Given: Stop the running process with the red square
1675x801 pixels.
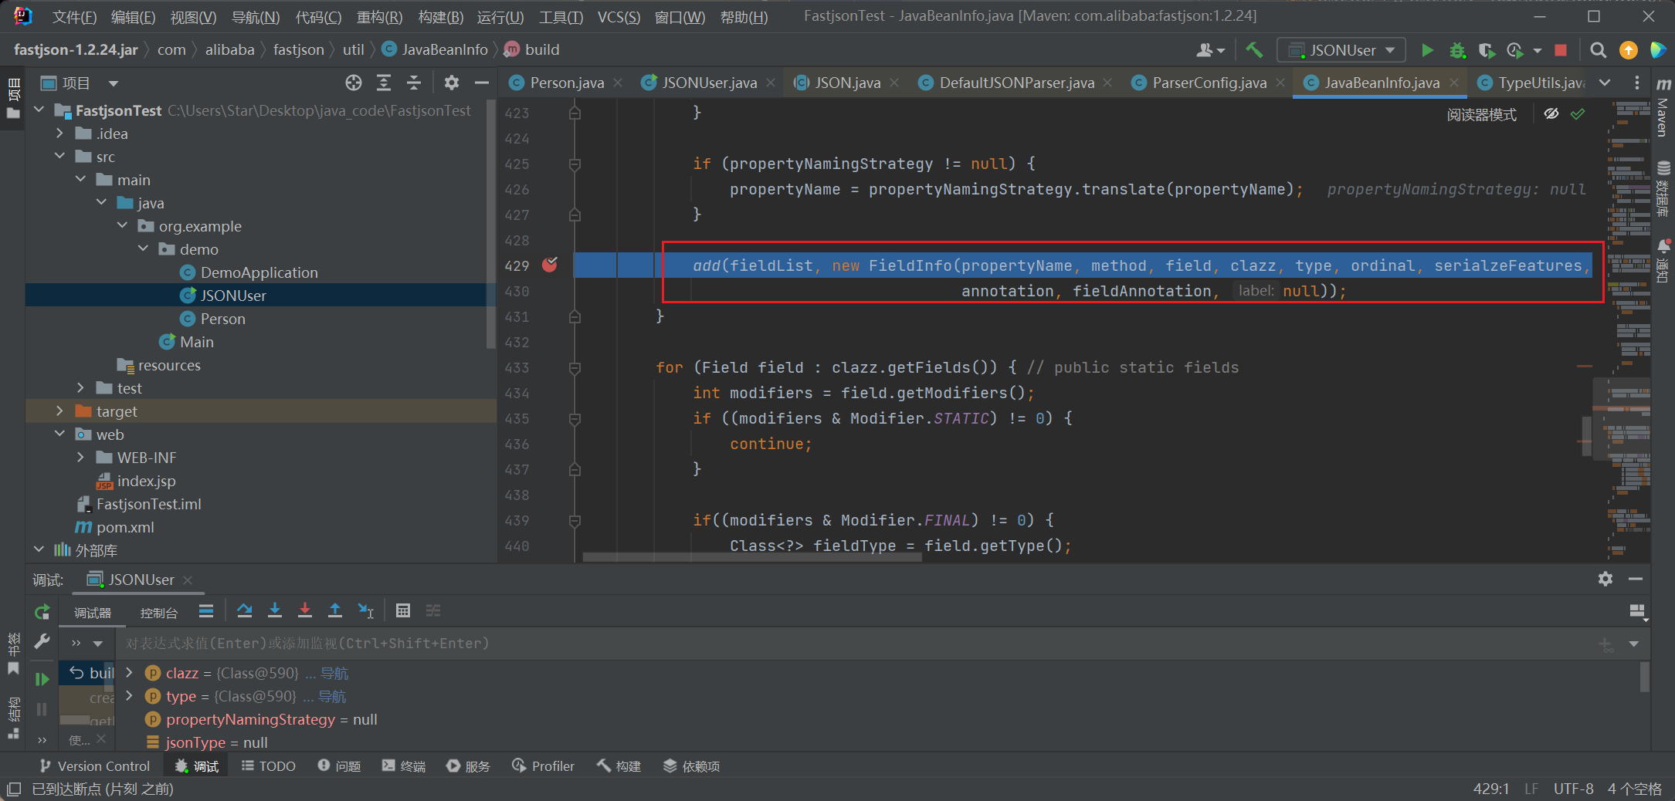Looking at the screenshot, I should click(1561, 50).
